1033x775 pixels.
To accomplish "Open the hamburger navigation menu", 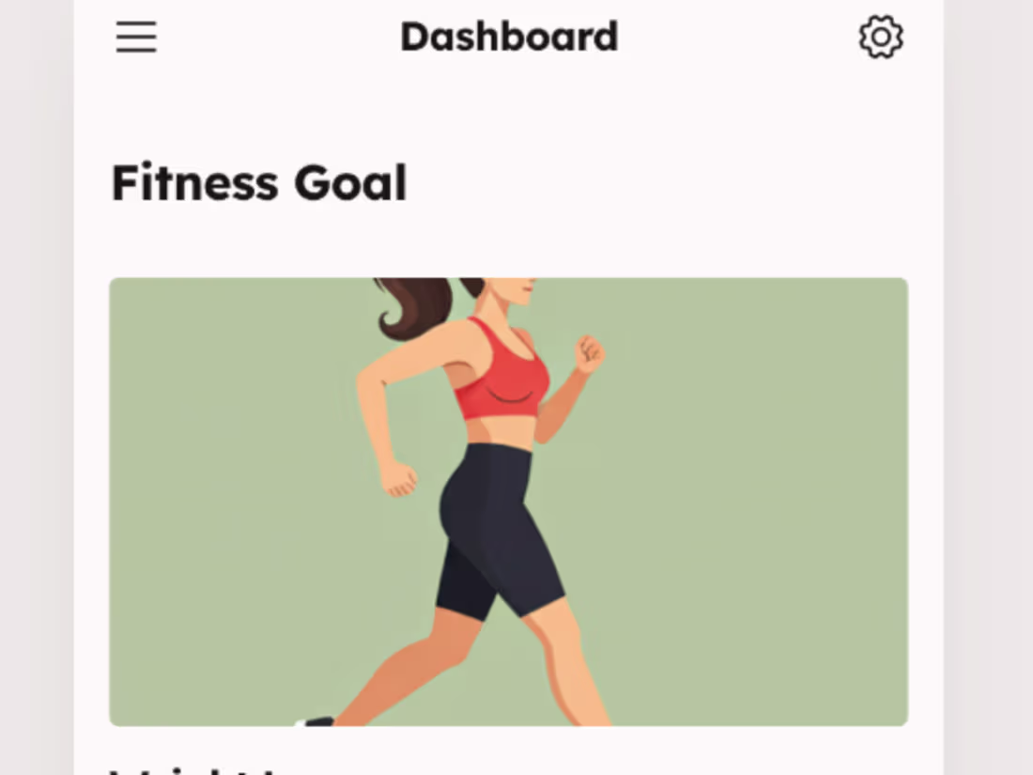I will [x=136, y=37].
